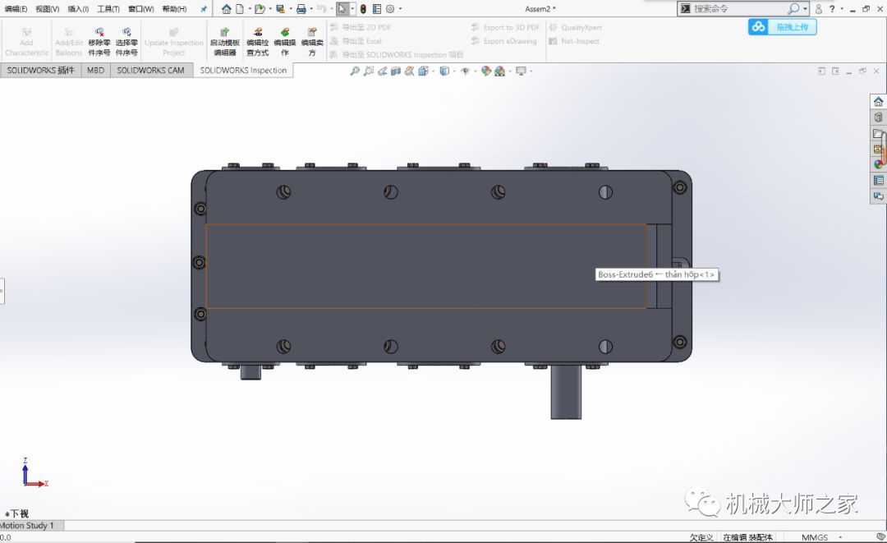Toggle the Hide/Show Items eye icon
This screenshot has height=543, width=887.
point(465,71)
